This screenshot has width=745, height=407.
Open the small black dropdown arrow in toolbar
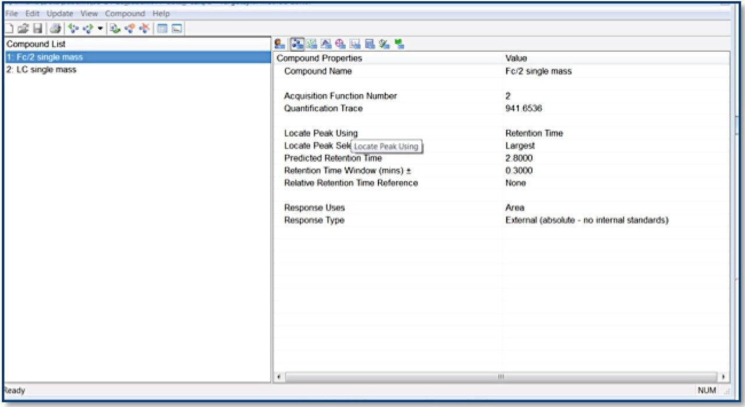pos(100,28)
